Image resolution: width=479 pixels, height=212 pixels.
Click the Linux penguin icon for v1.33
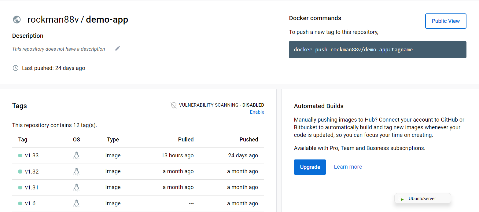76,155
